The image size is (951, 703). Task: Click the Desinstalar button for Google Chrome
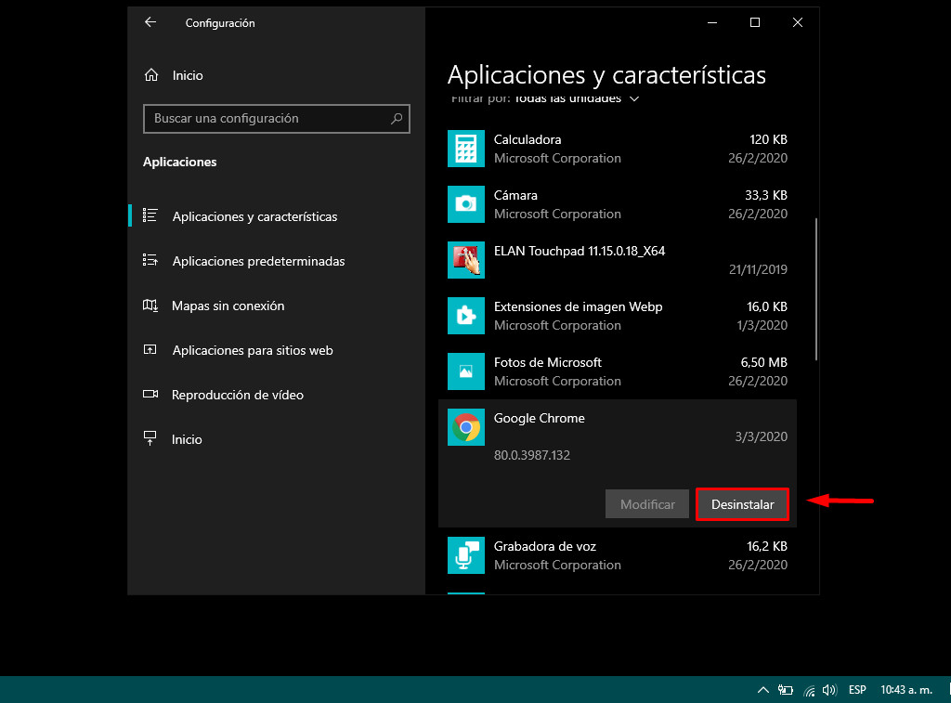tap(742, 503)
